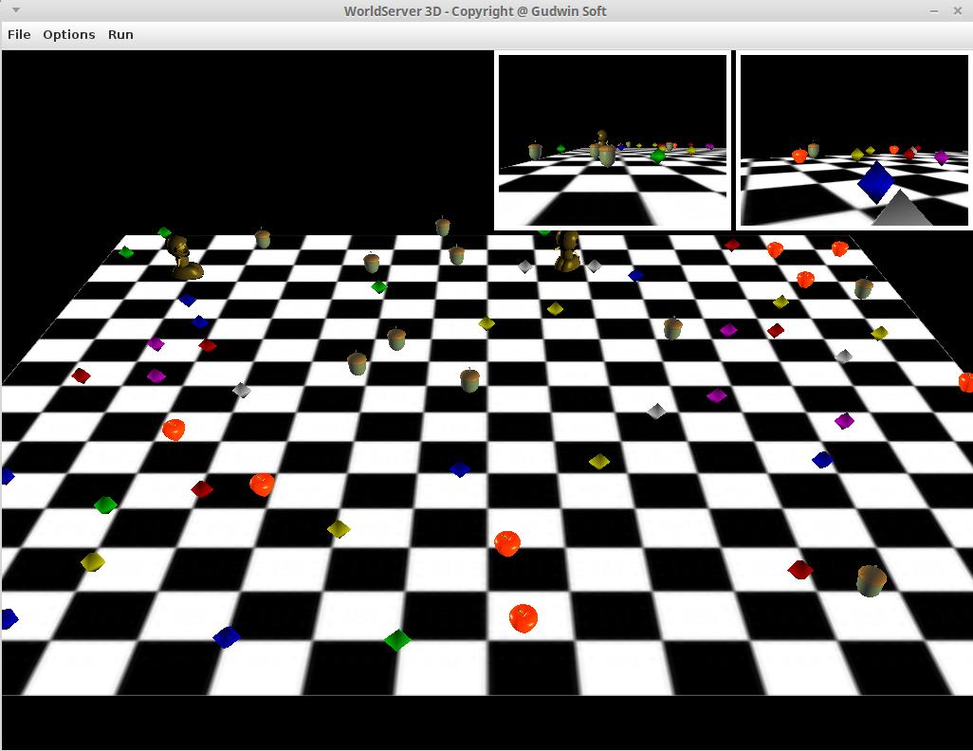Click the WorldServer 3D title bar text

pos(475,11)
